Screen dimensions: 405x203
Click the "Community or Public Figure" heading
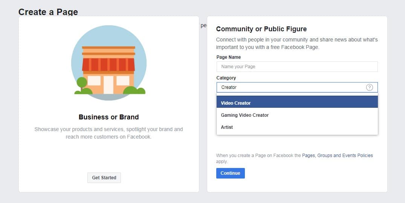coord(261,29)
